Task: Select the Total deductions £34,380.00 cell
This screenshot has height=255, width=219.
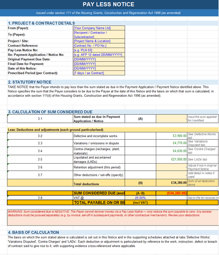Action: 172,183
